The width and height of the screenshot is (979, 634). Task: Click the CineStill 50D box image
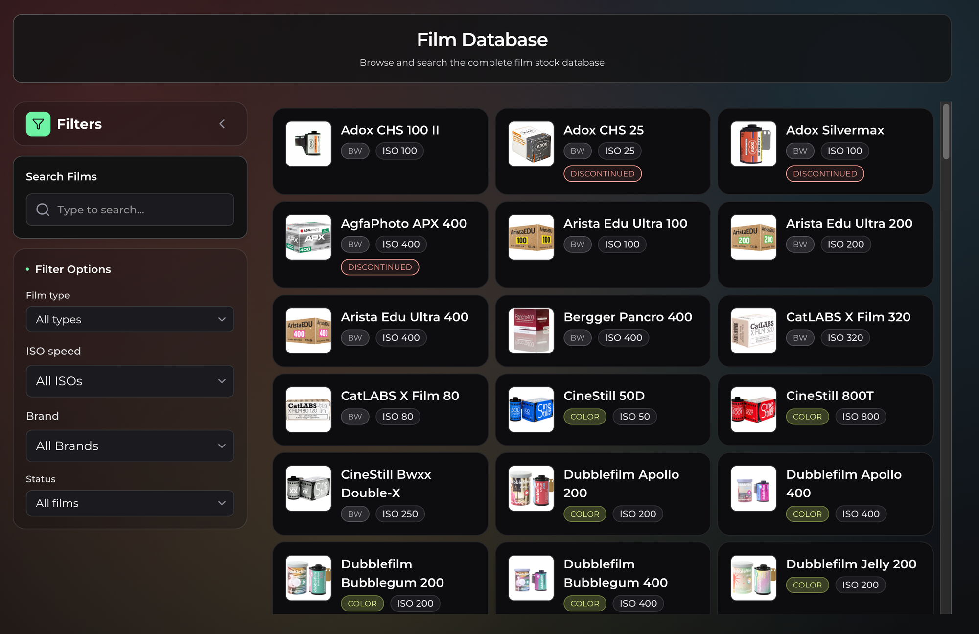coord(531,409)
